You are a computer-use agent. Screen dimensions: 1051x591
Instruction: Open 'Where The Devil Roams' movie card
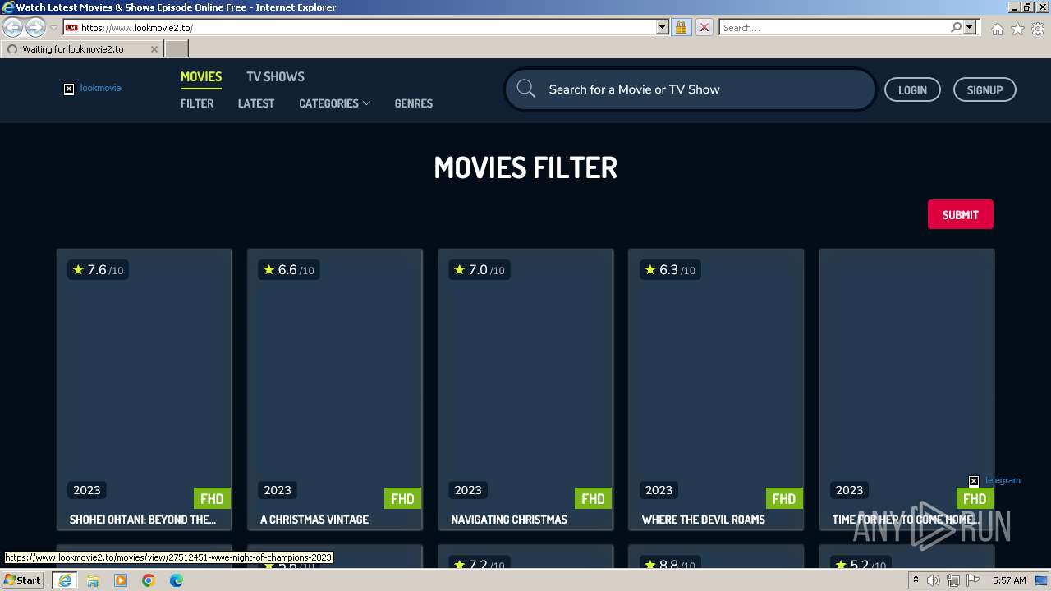(716, 390)
